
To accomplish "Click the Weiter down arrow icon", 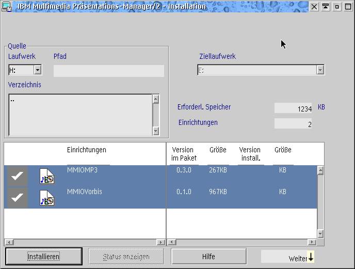I will (x=311, y=257).
